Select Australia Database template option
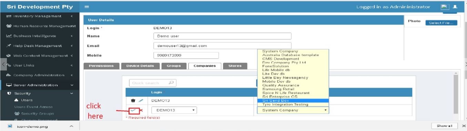 pyautogui.click(x=293, y=55)
